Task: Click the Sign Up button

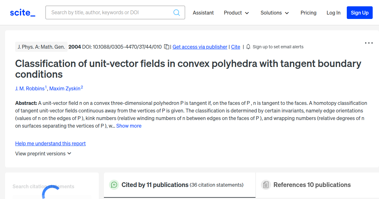Action: pos(359,13)
